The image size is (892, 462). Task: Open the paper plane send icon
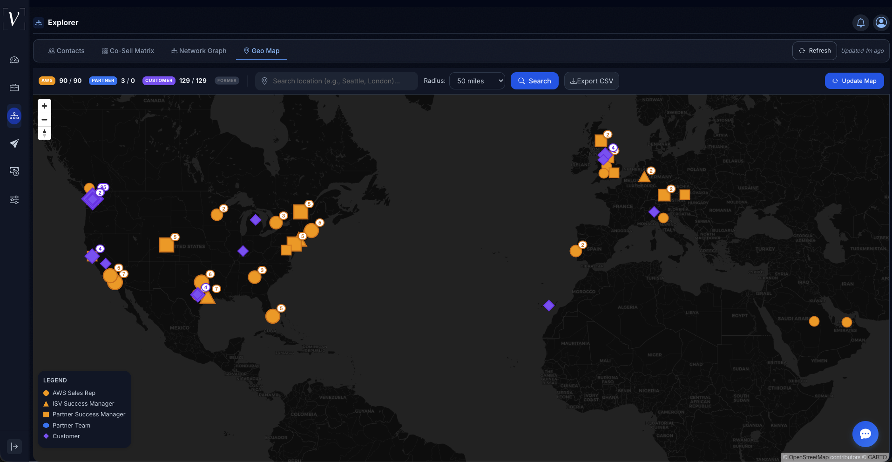[x=14, y=143]
